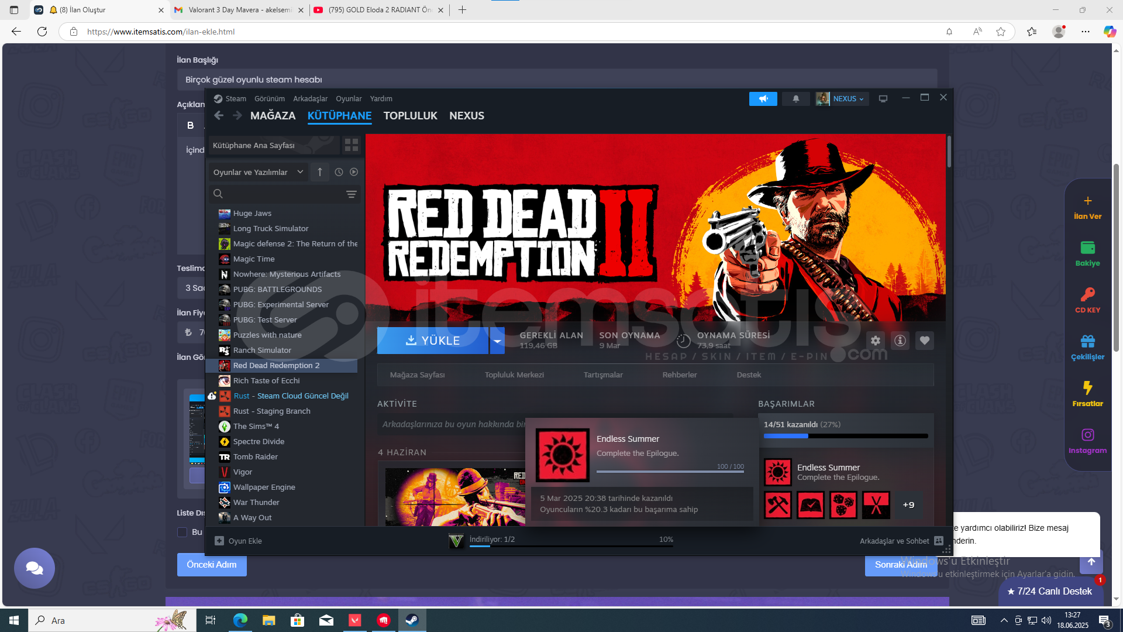Click Oyun Ekle plus icon
Viewport: 1123px width, 632px height.
pos(219,541)
